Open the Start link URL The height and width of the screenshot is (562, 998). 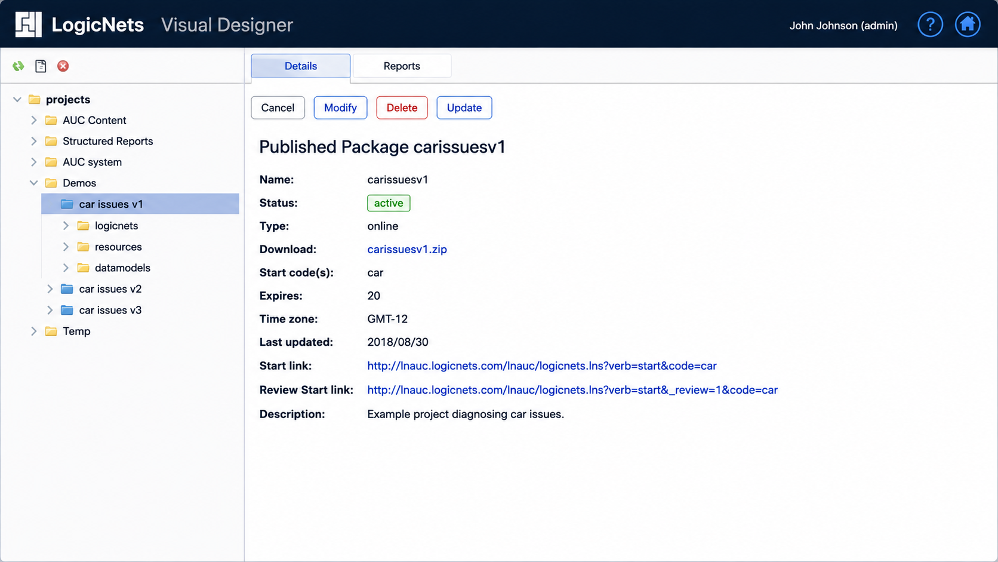click(x=542, y=366)
